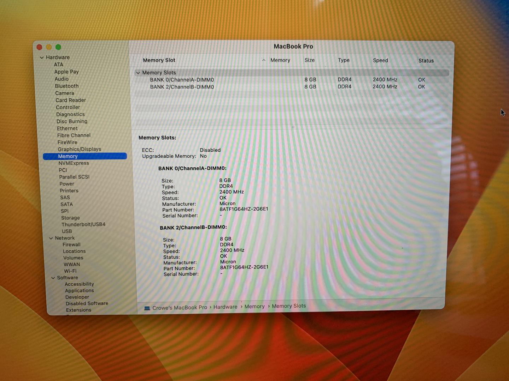Select Developer under Software
Screen dimensions: 509x381
coord(77,297)
